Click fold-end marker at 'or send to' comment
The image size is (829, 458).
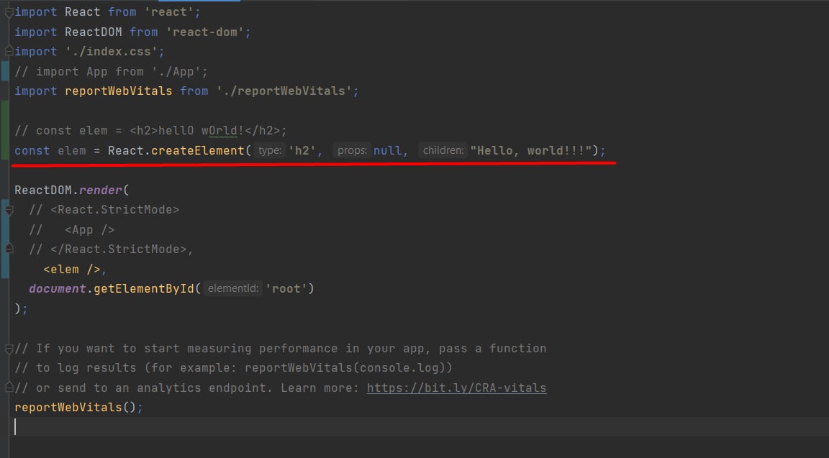(9, 388)
